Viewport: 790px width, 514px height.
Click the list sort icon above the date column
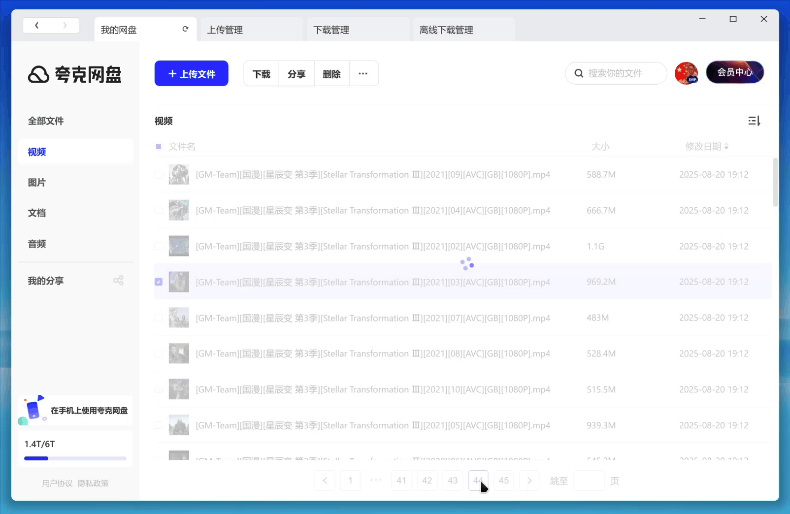point(754,121)
